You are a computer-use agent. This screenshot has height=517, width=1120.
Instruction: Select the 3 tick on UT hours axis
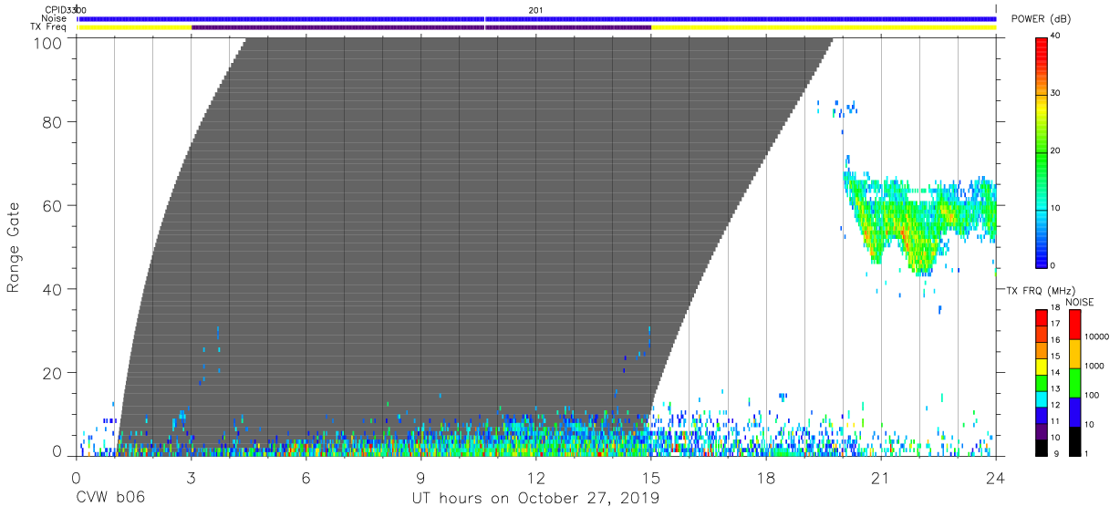[191, 477]
